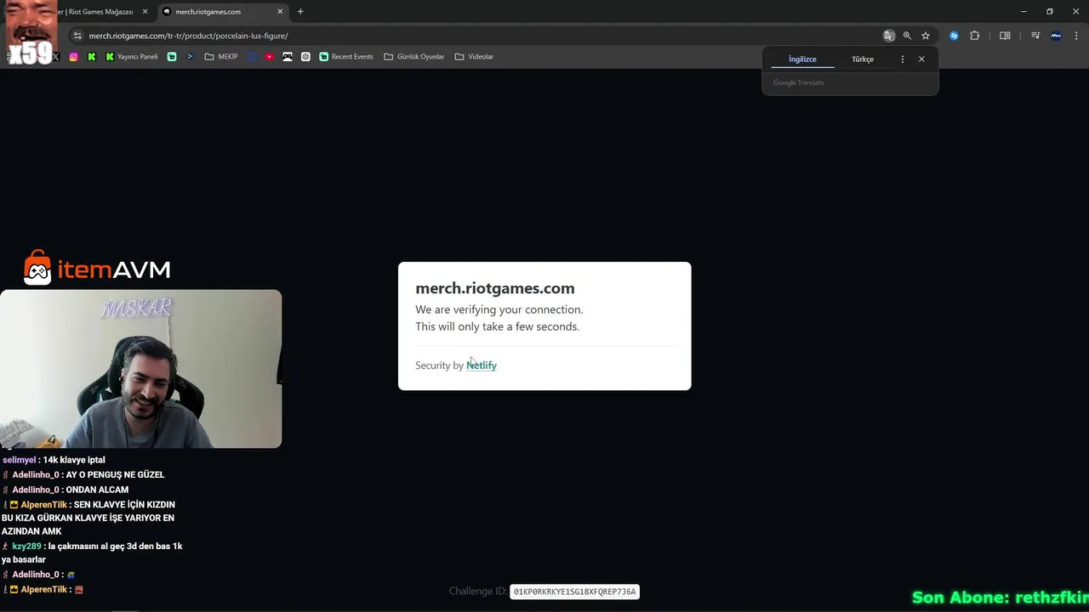This screenshot has width=1089, height=612.
Task: Open the Videolar bookmarks folder
Action: click(x=474, y=57)
